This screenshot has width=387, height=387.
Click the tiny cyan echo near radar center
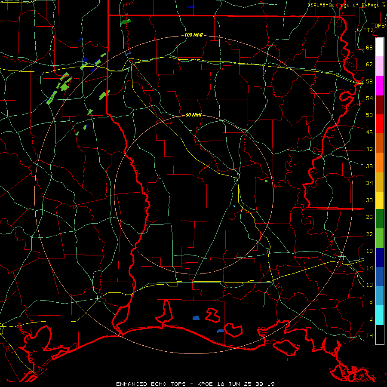234,206
